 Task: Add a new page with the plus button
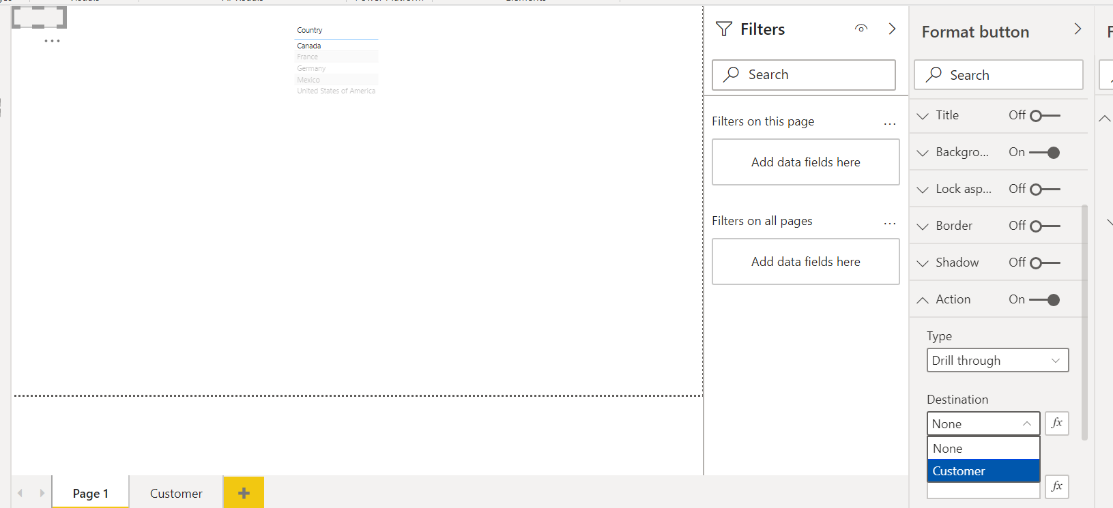click(244, 493)
